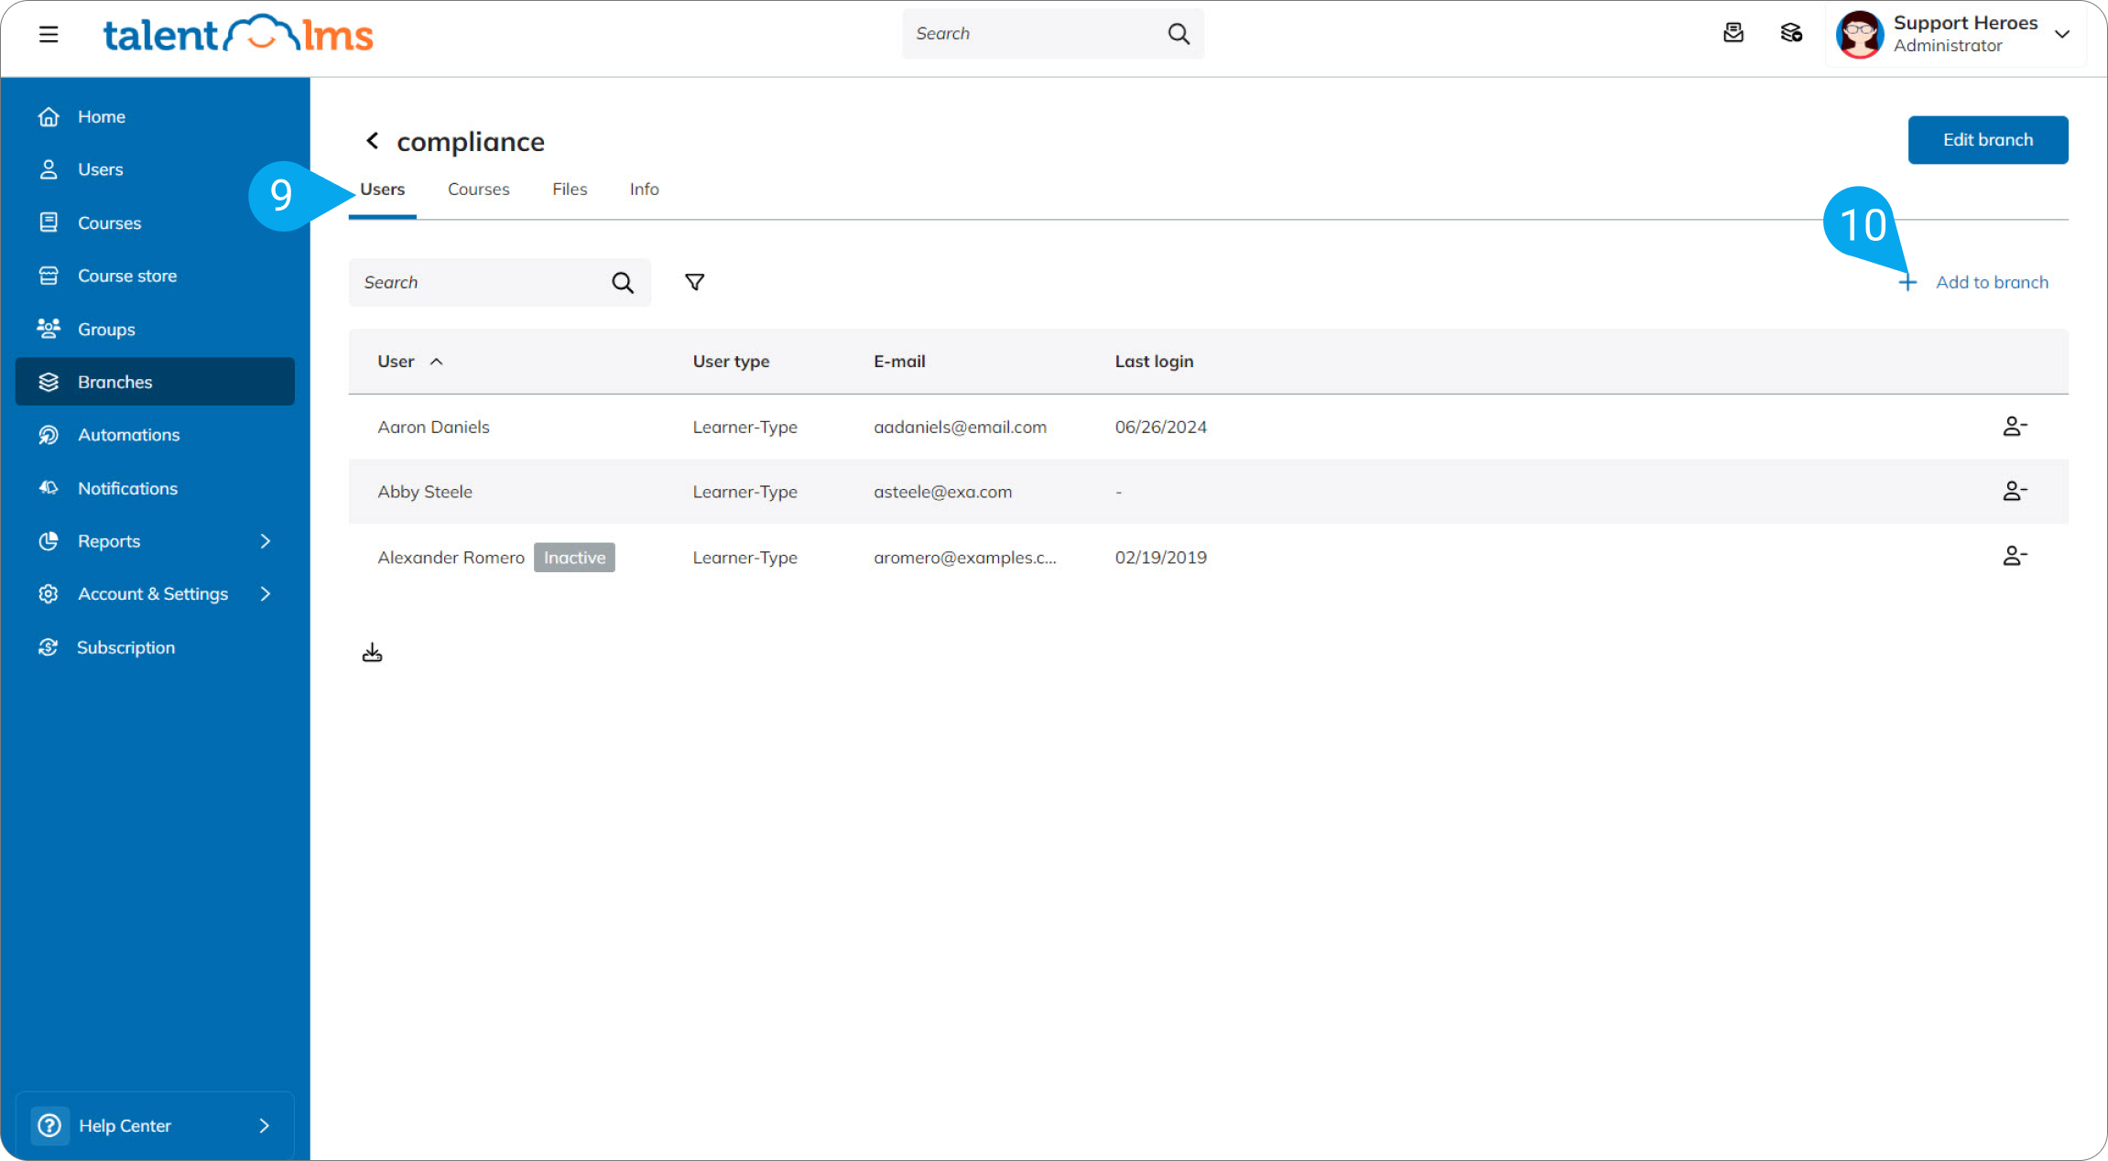The width and height of the screenshot is (2108, 1161).
Task: Open the message inbox icon in top bar
Action: [1733, 33]
